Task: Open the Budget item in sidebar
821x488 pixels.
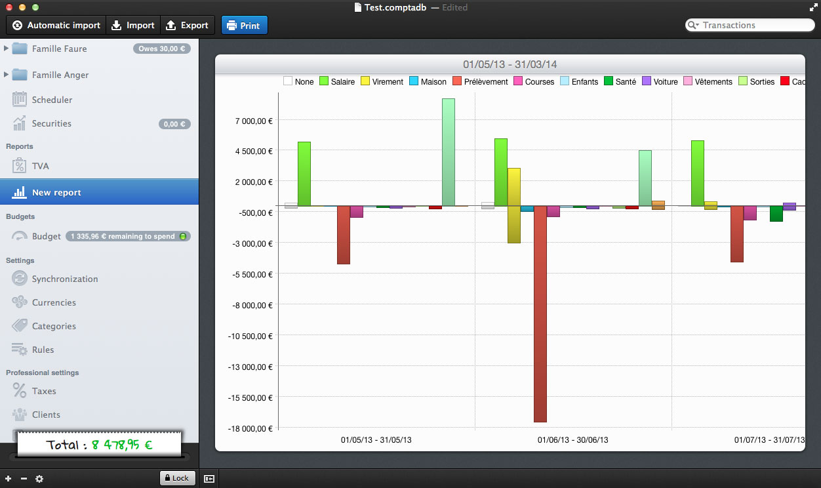Action: pyautogui.click(x=46, y=236)
